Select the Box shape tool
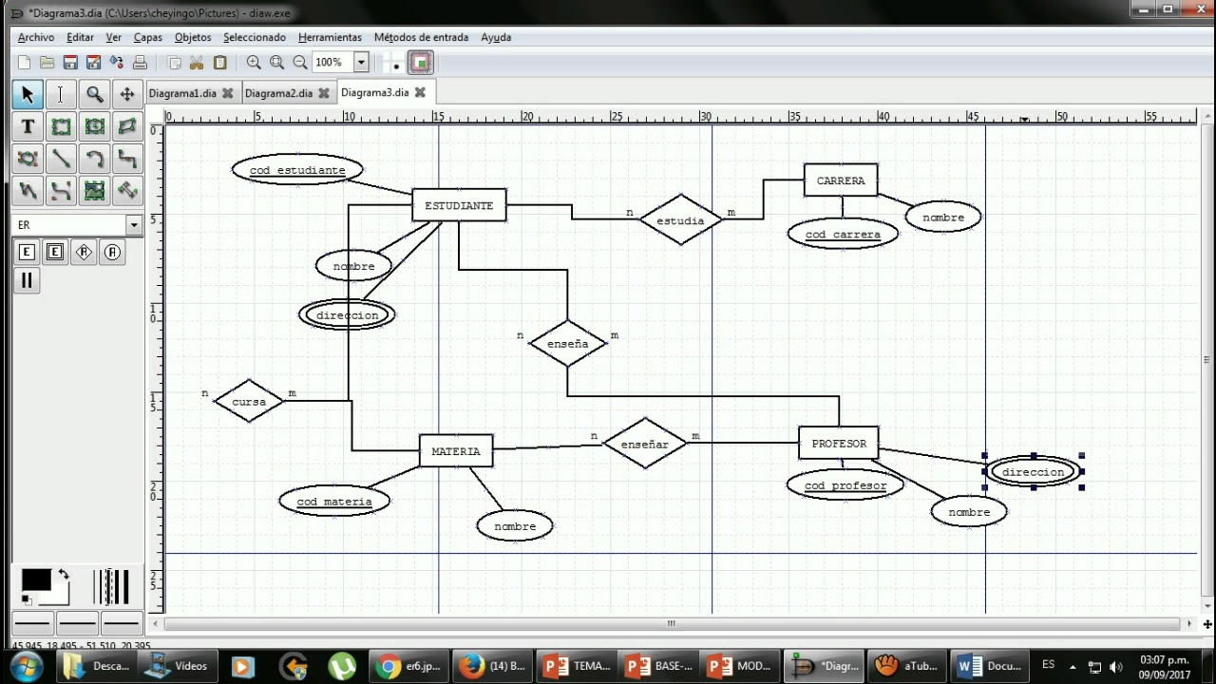 click(x=60, y=126)
